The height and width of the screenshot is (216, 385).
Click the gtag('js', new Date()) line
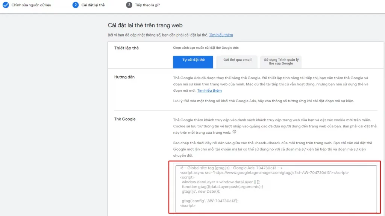pos(201,191)
